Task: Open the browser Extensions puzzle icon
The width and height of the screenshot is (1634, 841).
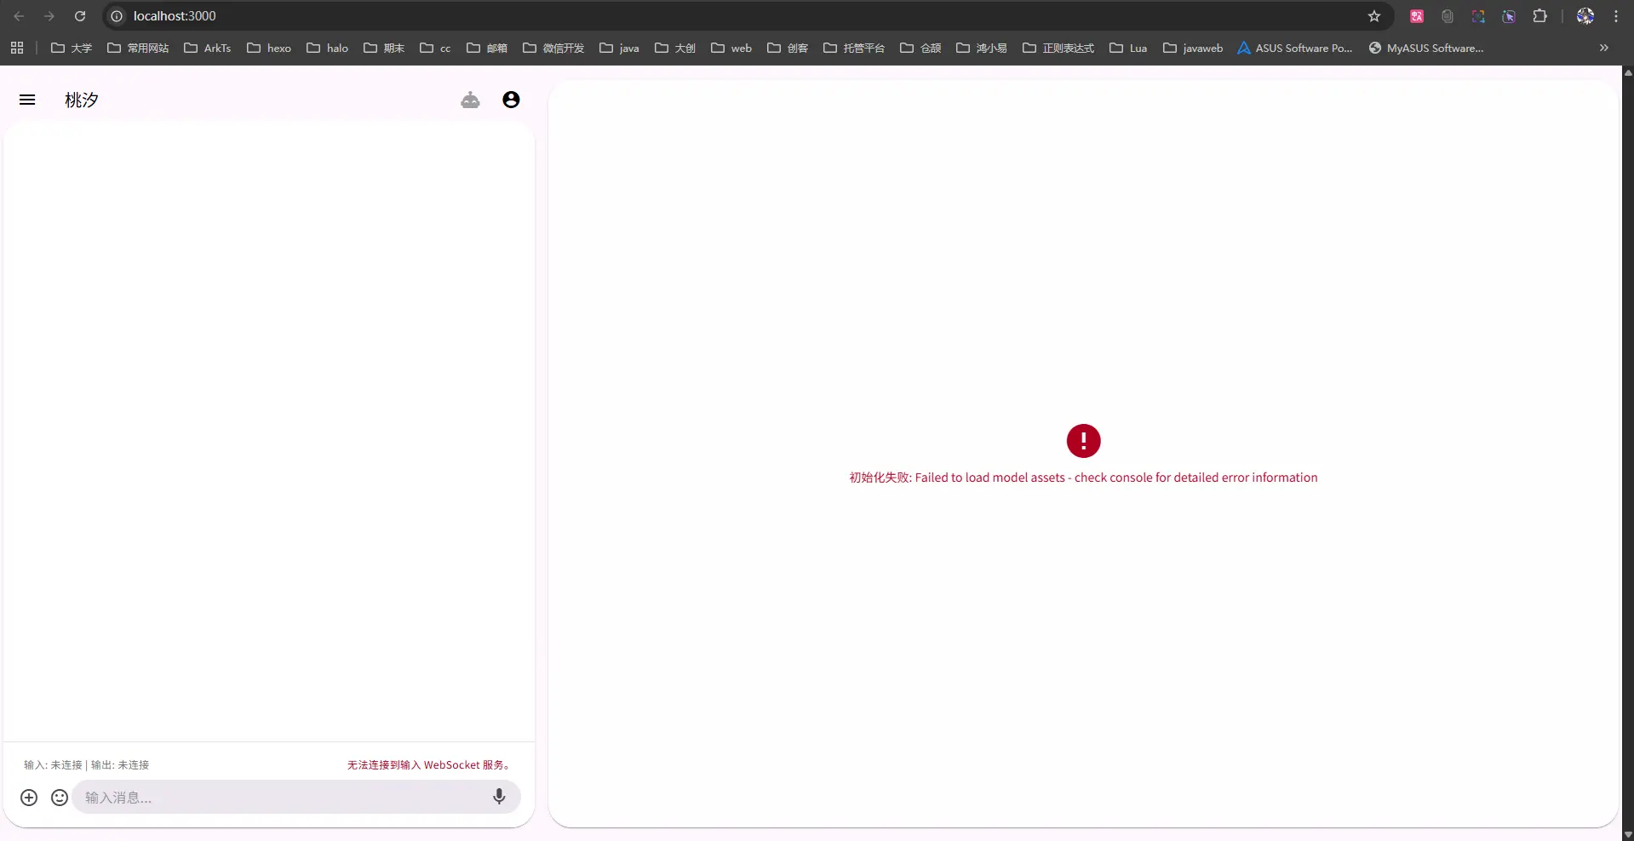Action: coord(1539,16)
